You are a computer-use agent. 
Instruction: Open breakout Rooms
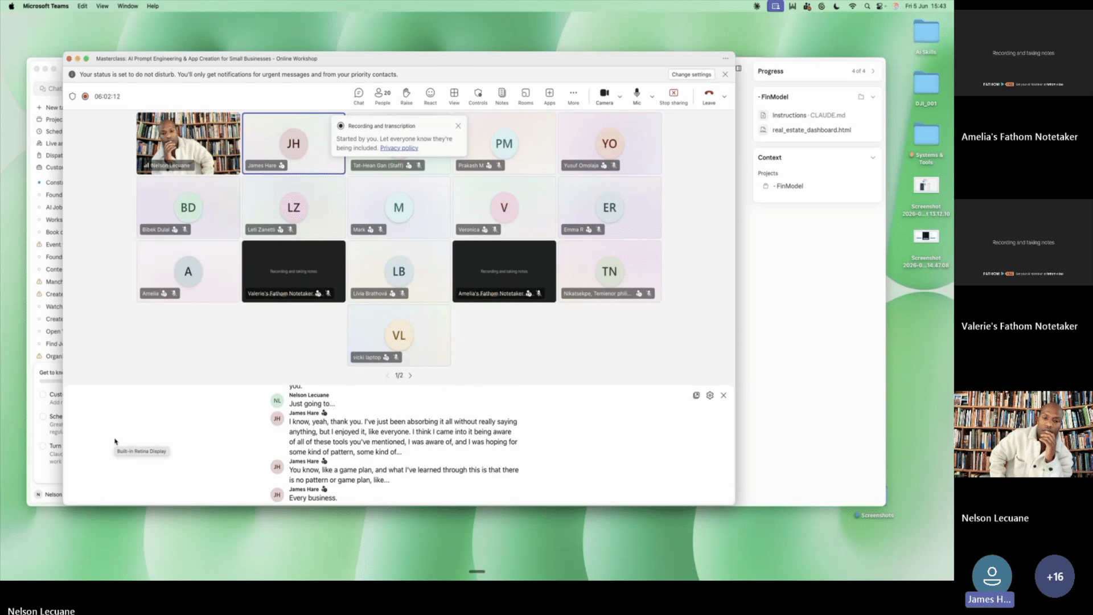(525, 96)
